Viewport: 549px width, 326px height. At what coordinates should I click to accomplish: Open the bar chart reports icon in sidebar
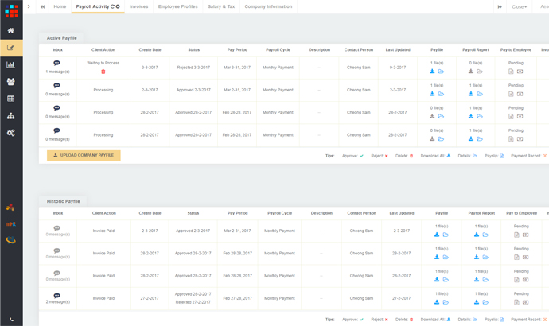pyautogui.click(x=11, y=64)
